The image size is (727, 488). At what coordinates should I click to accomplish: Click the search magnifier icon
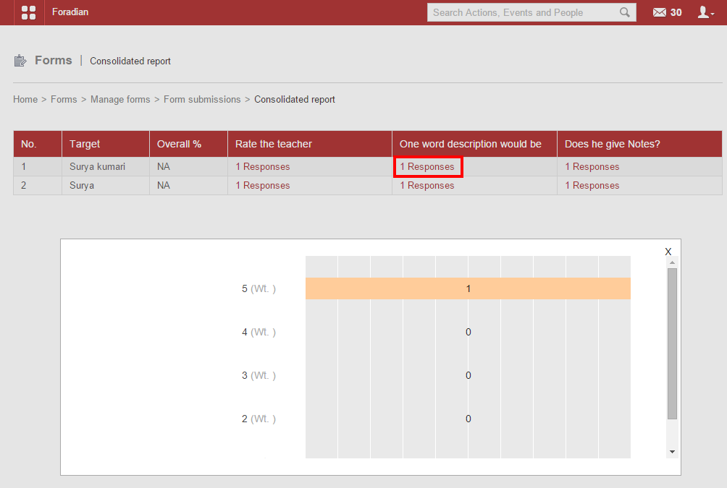pyautogui.click(x=625, y=12)
